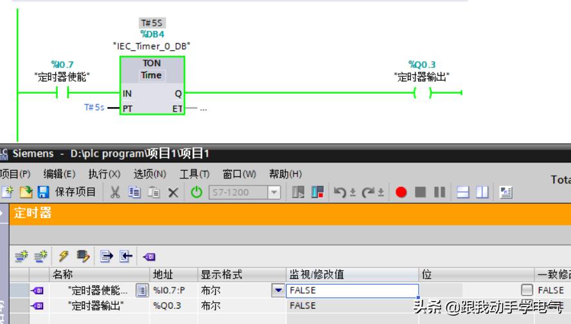Click the 保存项目 label button
571x324 pixels.
tap(75, 192)
